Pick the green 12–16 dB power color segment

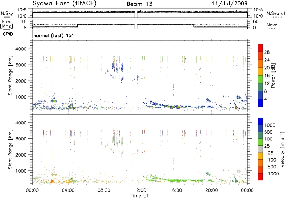click(x=261, y=79)
